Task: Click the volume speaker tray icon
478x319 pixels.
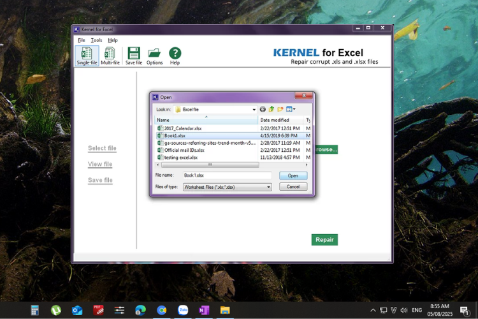Action: (x=404, y=311)
